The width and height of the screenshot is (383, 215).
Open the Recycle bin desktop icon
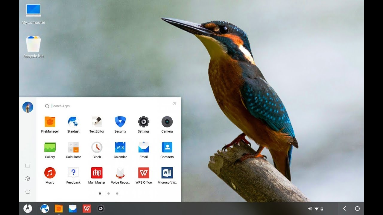34,47
